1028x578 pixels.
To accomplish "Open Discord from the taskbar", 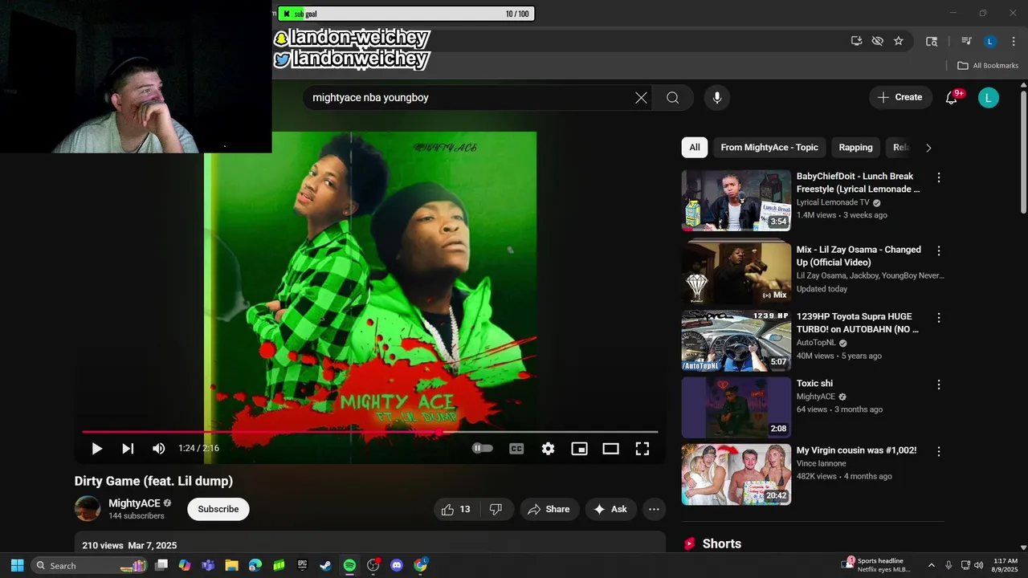I will [397, 565].
